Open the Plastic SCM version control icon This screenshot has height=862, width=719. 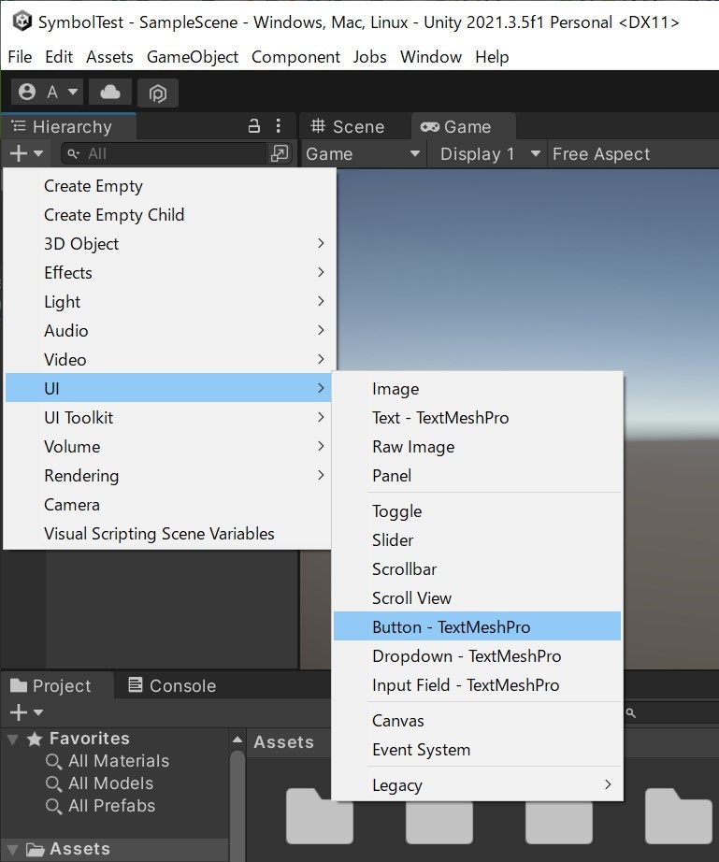click(158, 93)
